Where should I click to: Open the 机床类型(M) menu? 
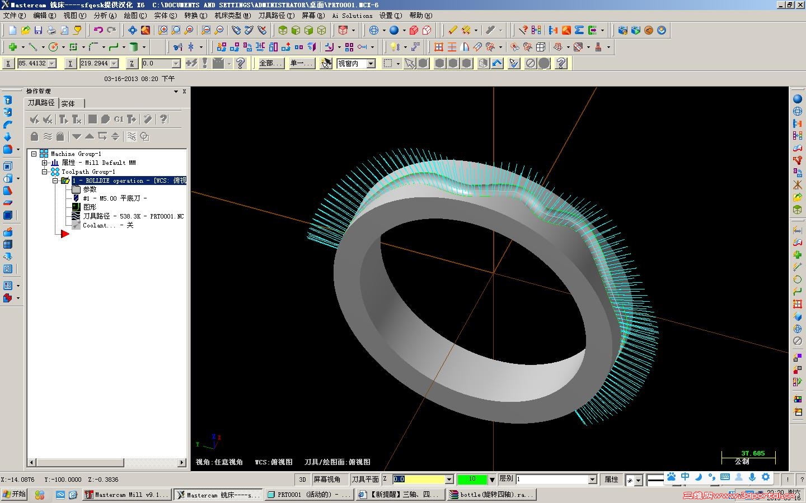(x=233, y=16)
